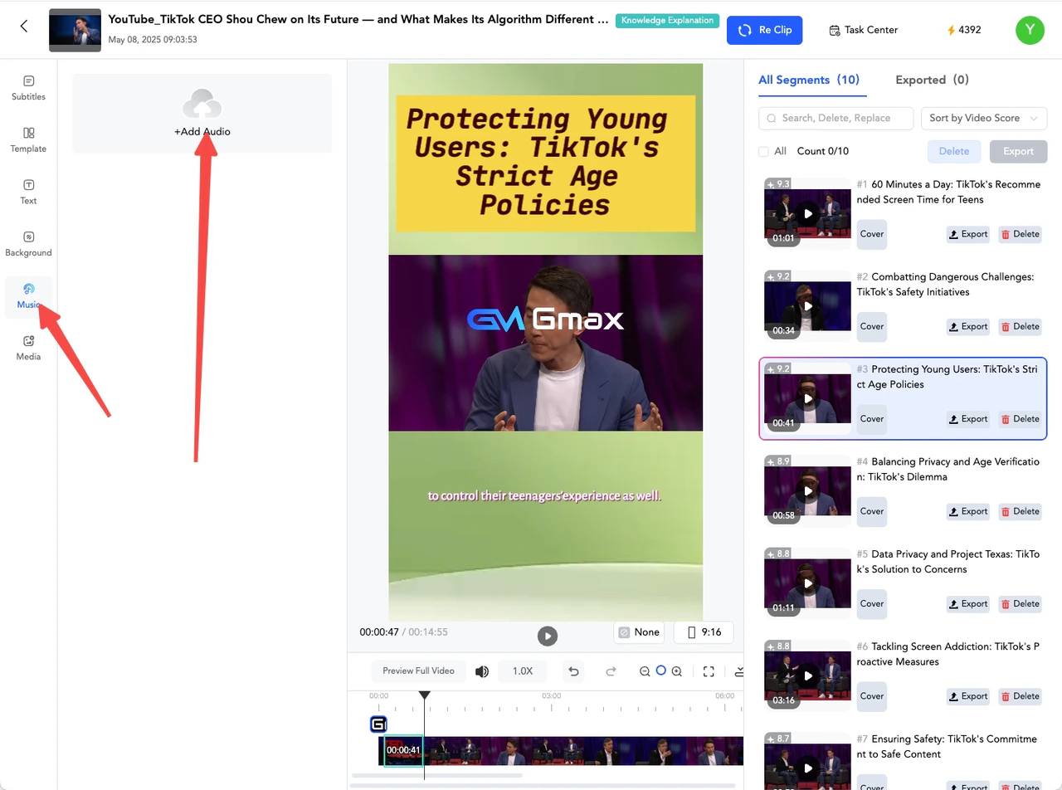
Task: Open the None effect selector
Action: [x=640, y=632]
